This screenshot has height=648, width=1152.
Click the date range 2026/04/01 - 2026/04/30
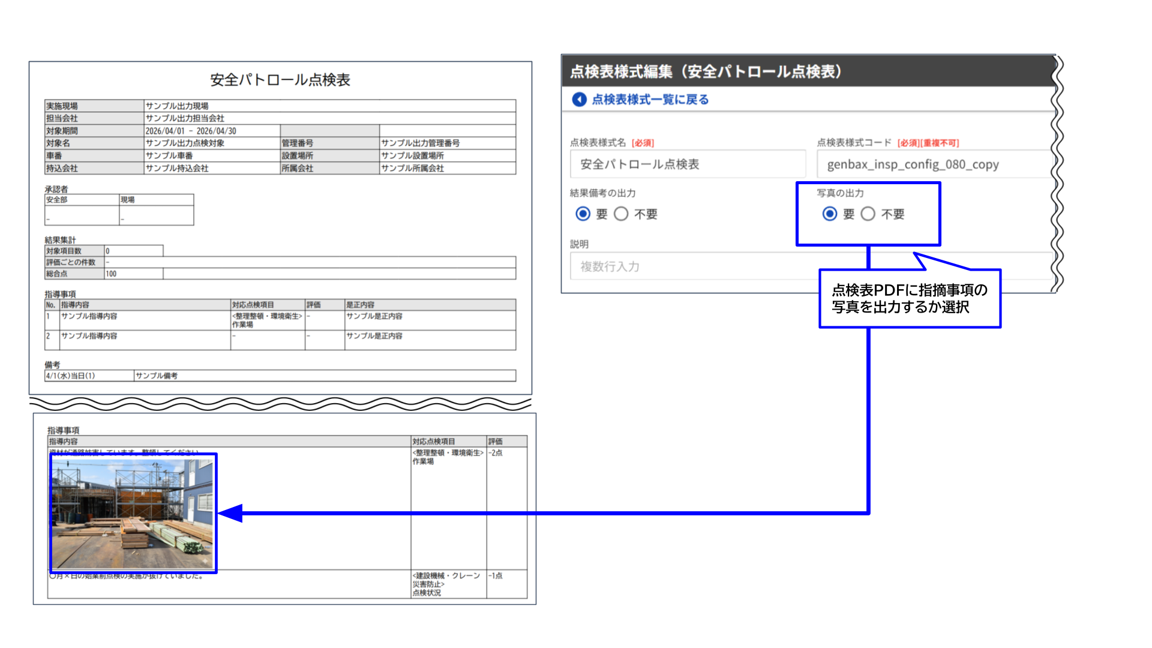pos(191,131)
